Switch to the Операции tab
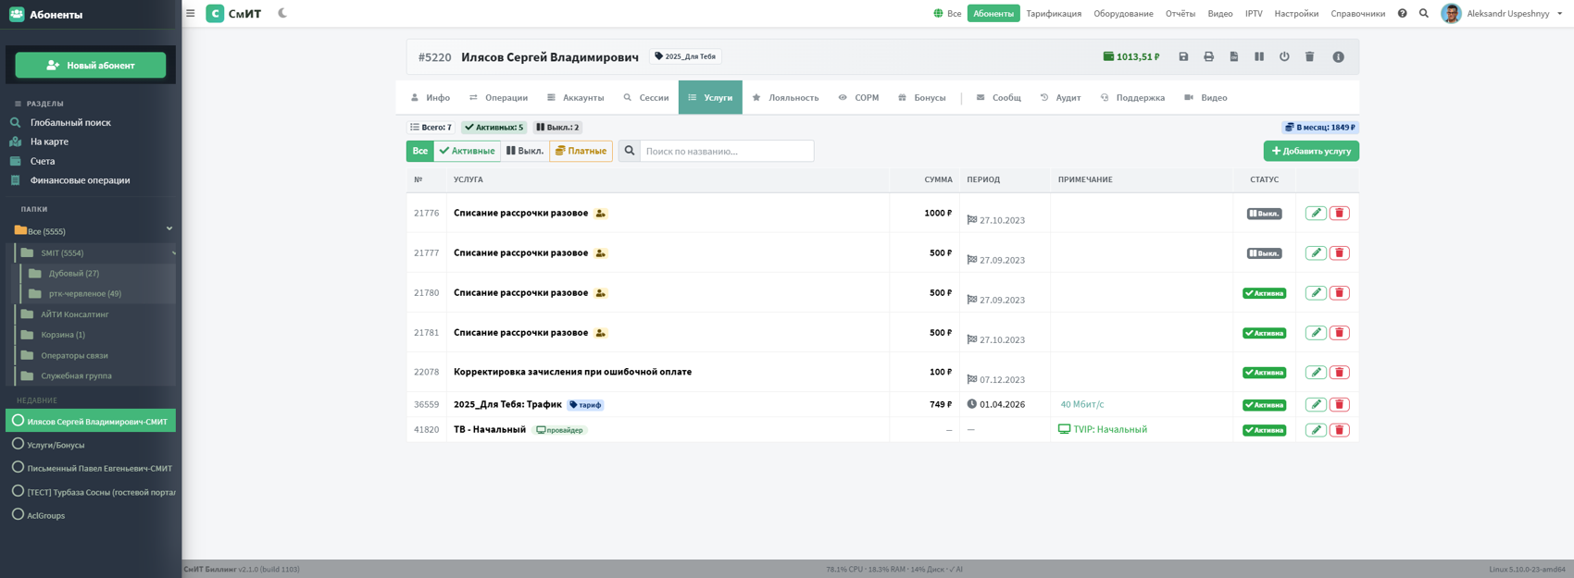1574x578 pixels. pyautogui.click(x=498, y=97)
